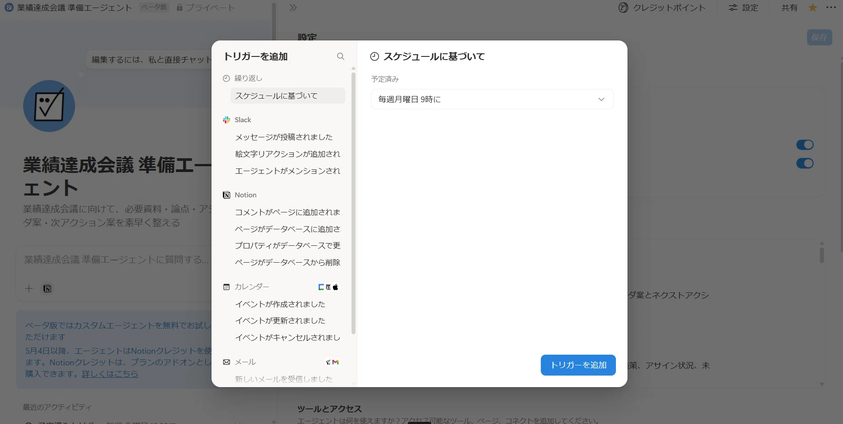Select イベントが作成されました trigger
The width and height of the screenshot is (843, 424).
point(288,304)
